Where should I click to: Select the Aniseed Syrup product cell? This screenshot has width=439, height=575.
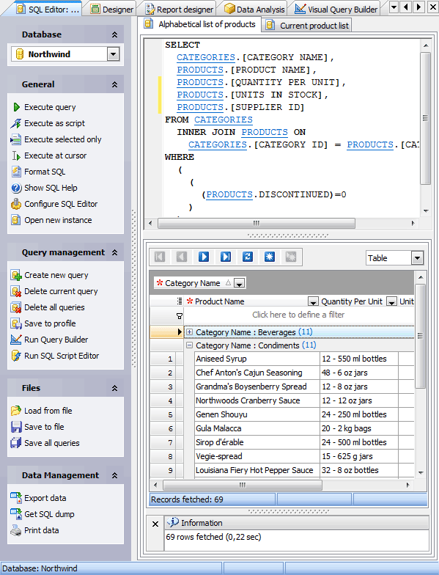(257, 359)
